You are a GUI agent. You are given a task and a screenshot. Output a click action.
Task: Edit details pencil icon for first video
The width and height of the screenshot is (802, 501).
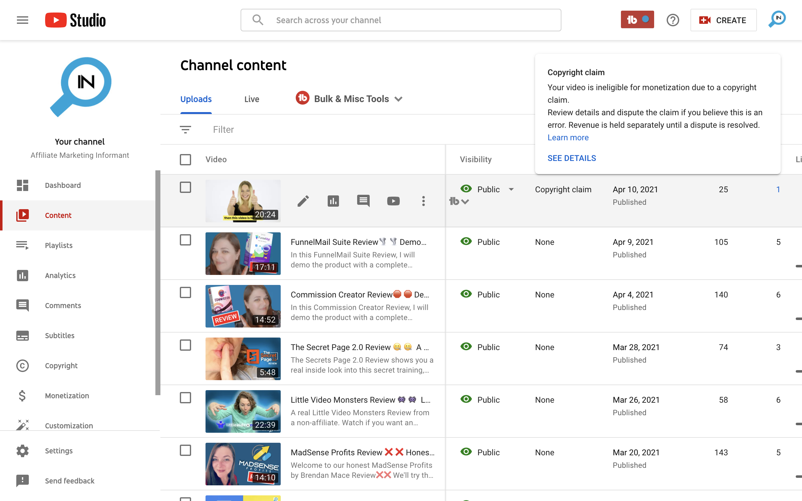(x=303, y=201)
